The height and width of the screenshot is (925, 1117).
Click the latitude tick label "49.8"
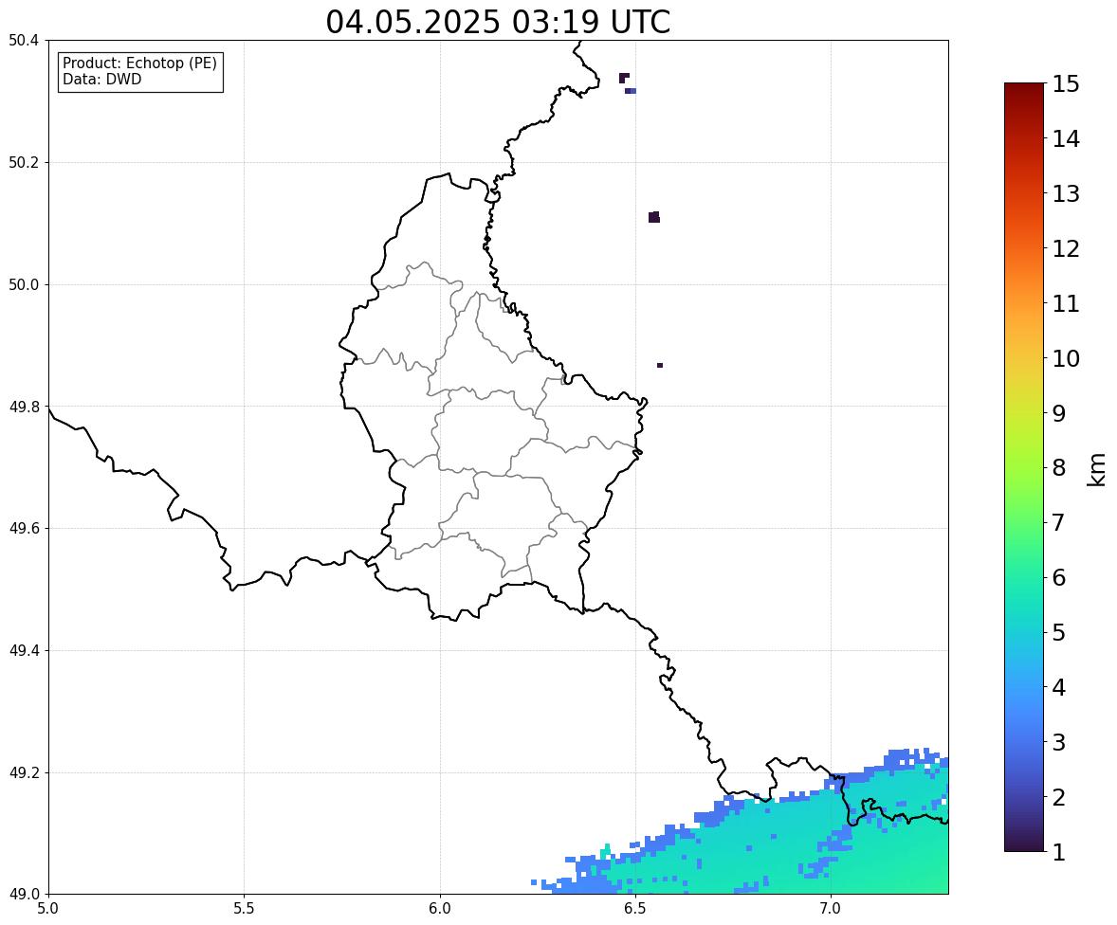tap(24, 407)
